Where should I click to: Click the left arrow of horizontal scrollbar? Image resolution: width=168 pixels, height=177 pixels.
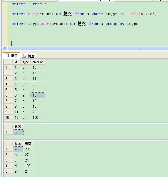(x=5, y=49)
